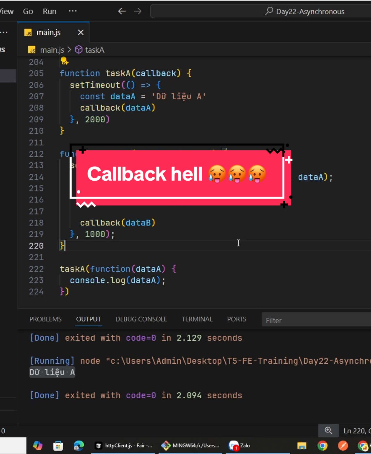The image size is (371, 454).
Task: Click the 'Dữ liệu A' output line
Action: point(52,372)
